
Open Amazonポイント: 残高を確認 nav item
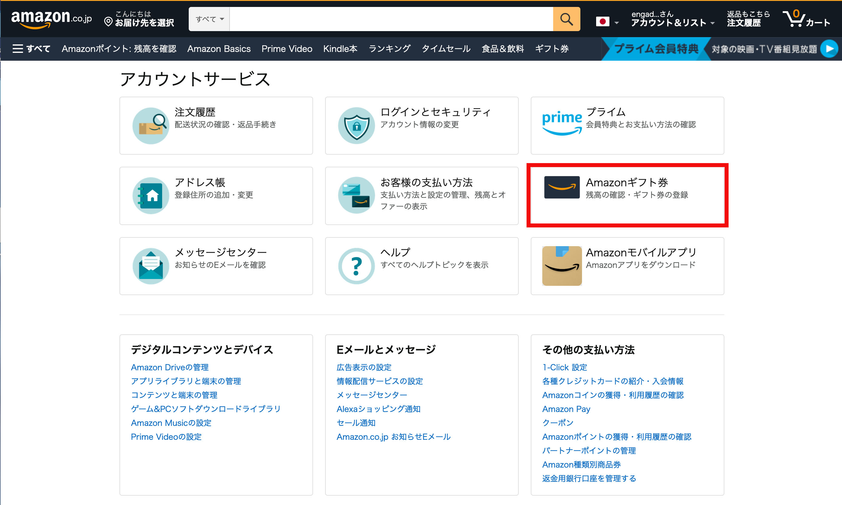119,49
